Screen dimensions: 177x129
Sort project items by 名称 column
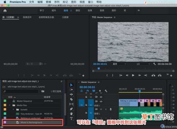(x=10, y=97)
